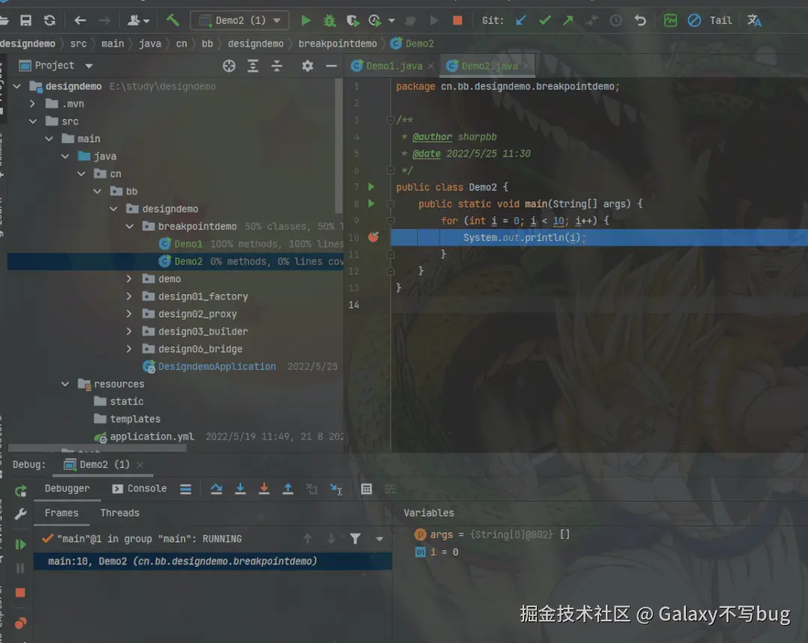
Task: Select the Frames tab
Action: [x=61, y=514]
